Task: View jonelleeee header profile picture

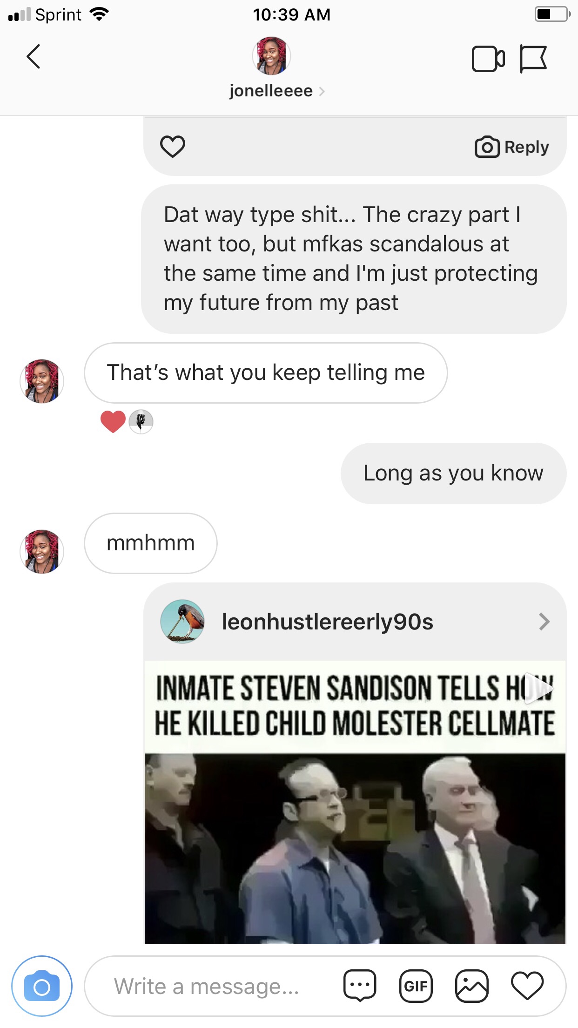Action: 271,56
